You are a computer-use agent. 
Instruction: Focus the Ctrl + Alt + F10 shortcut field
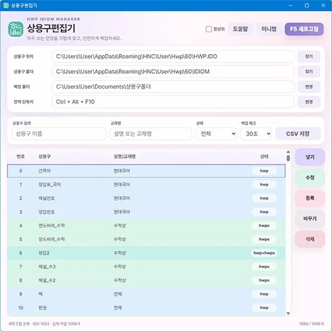coord(173,102)
